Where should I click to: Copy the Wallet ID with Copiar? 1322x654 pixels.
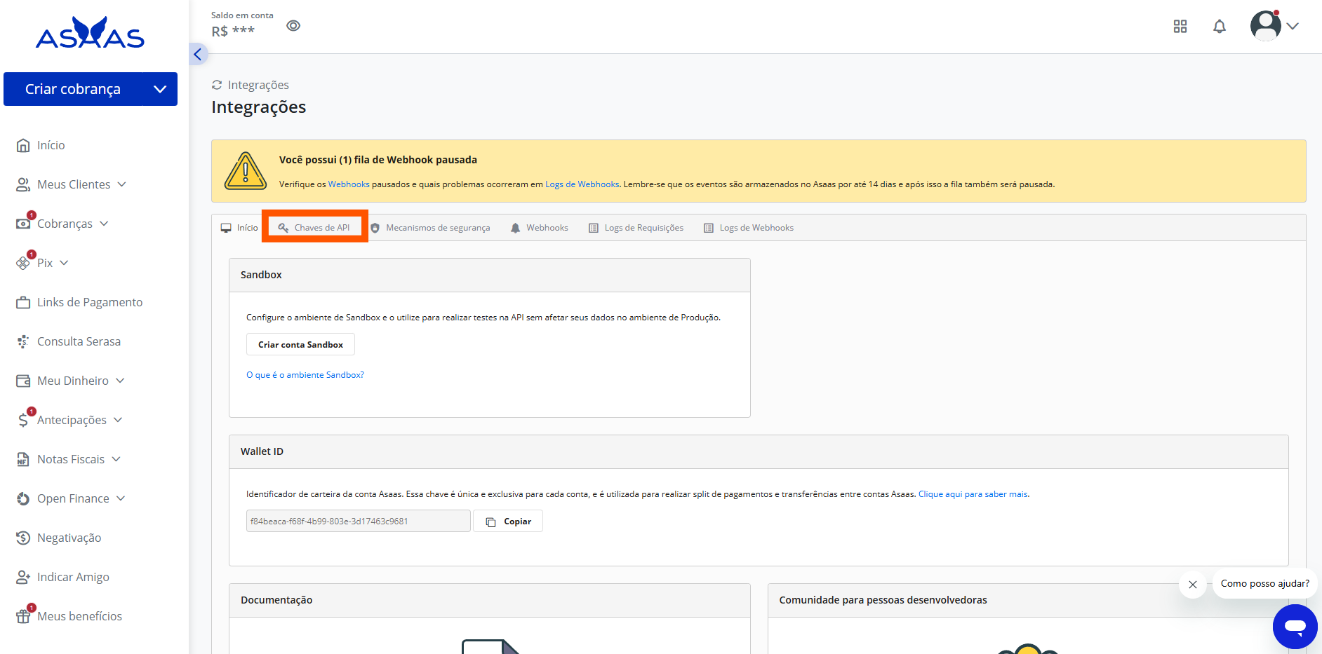509,521
